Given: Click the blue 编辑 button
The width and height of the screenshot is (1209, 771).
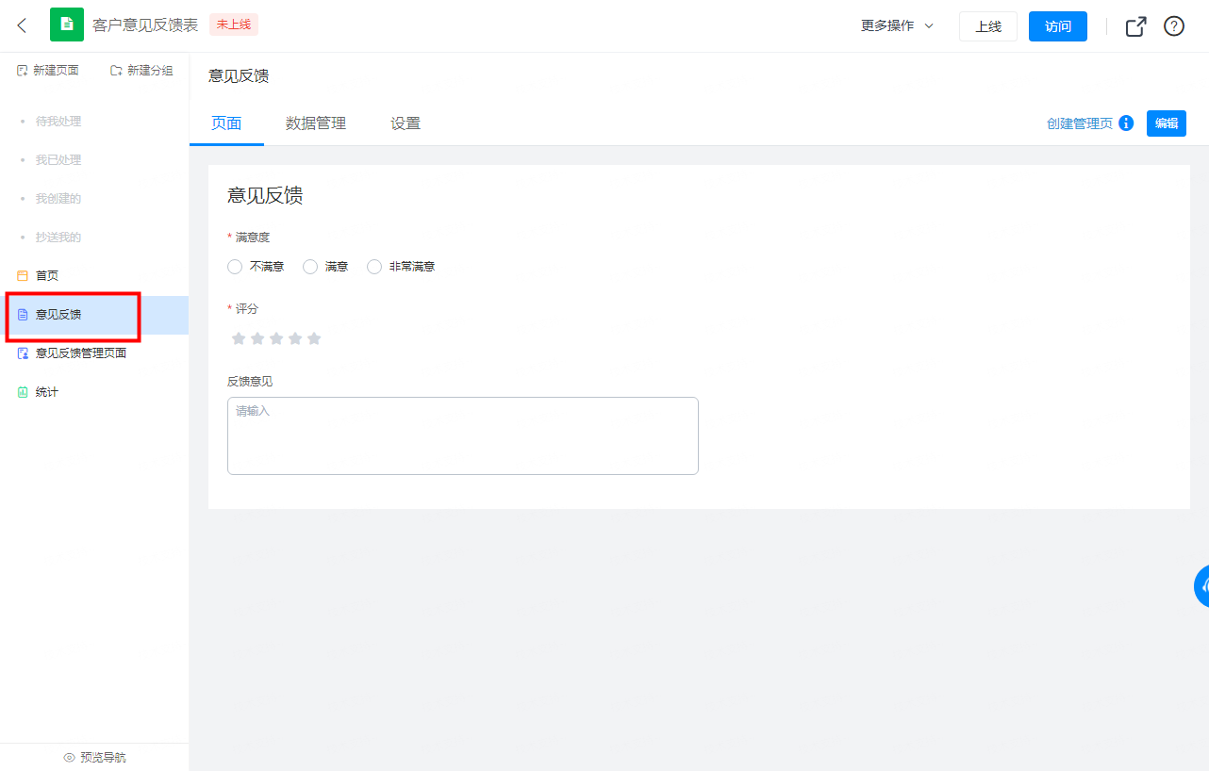Looking at the screenshot, I should tap(1167, 123).
